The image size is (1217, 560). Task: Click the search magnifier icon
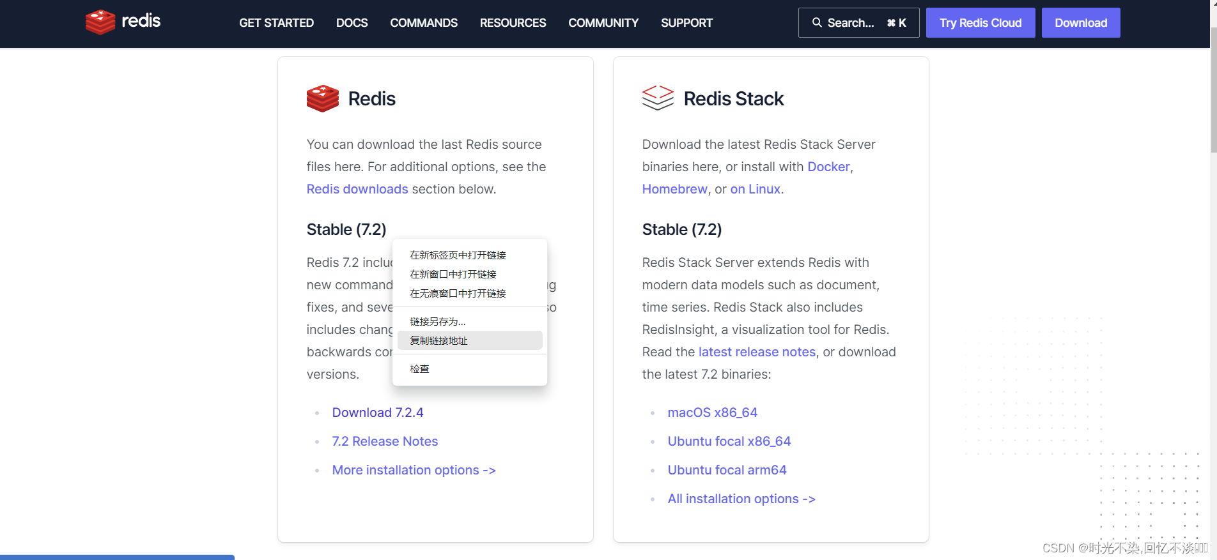tap(817, 22)
